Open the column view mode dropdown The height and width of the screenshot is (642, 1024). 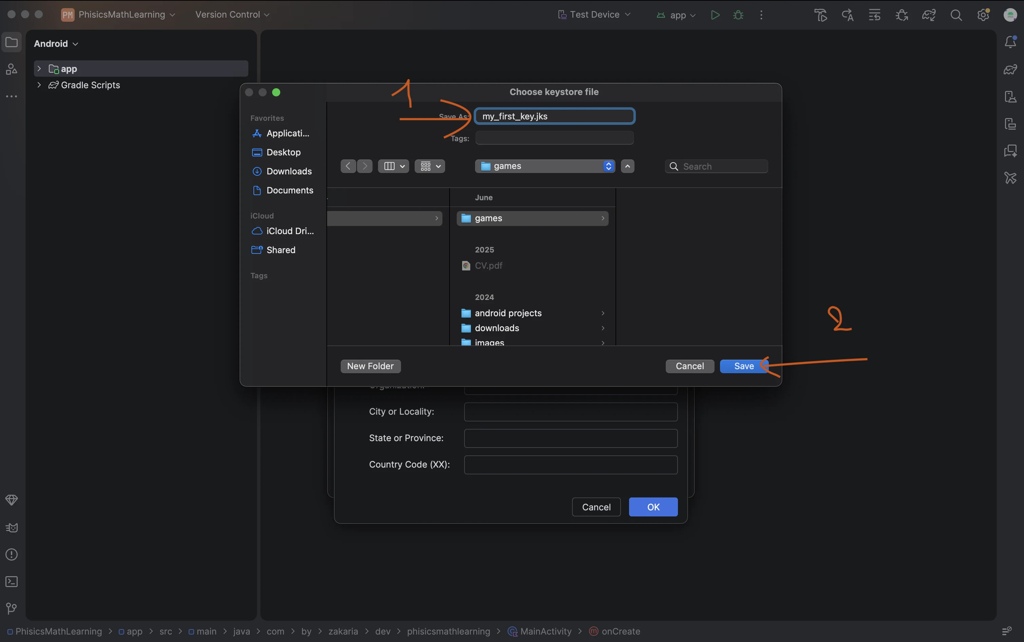pos(394,166)
